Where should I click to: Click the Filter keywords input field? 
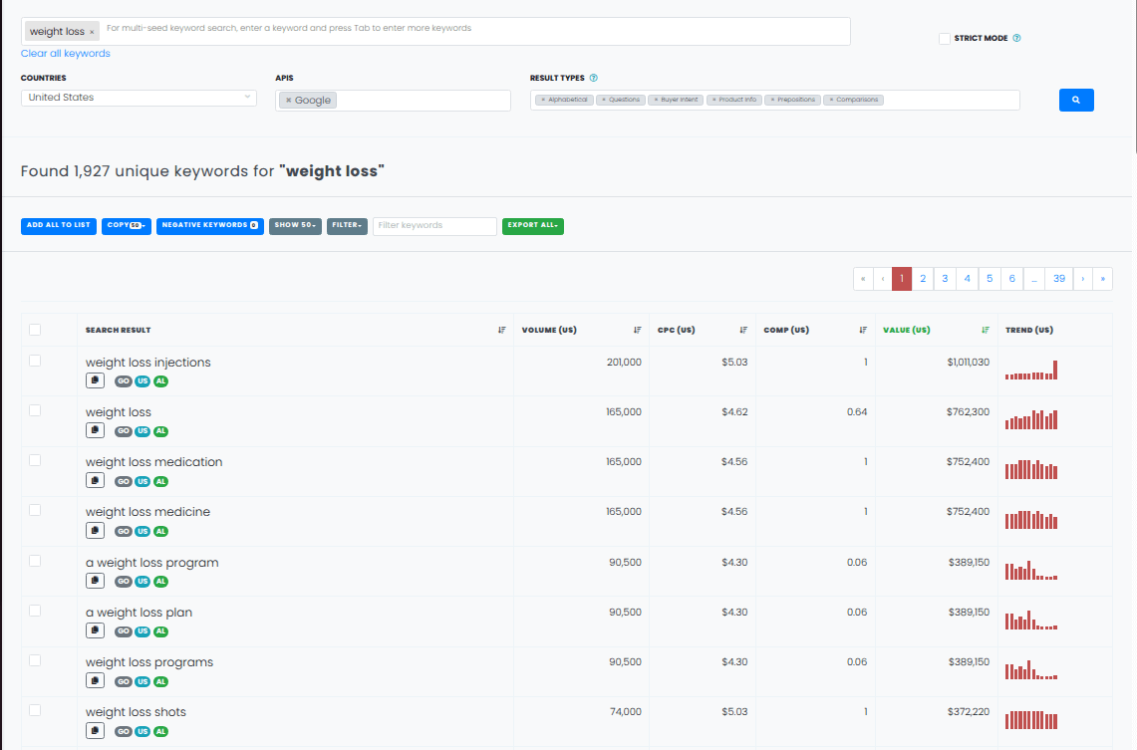[435, 226]
